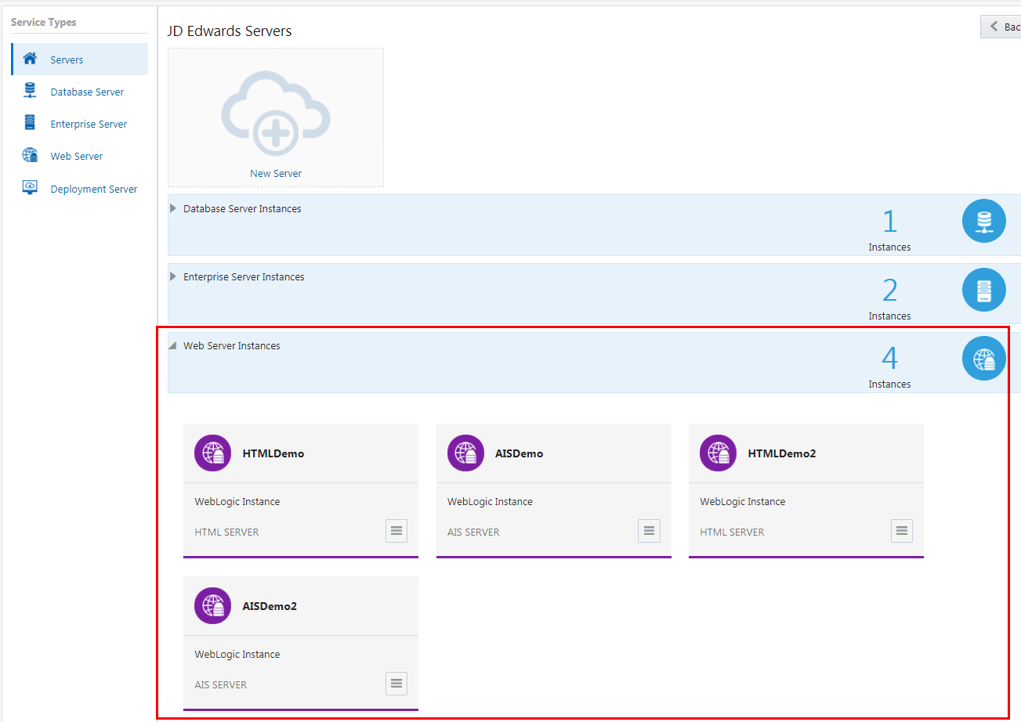Open the hamburger menu on the AISDemo card
This screenshot has width=1021, height=722.
click(x=649, y=530)
